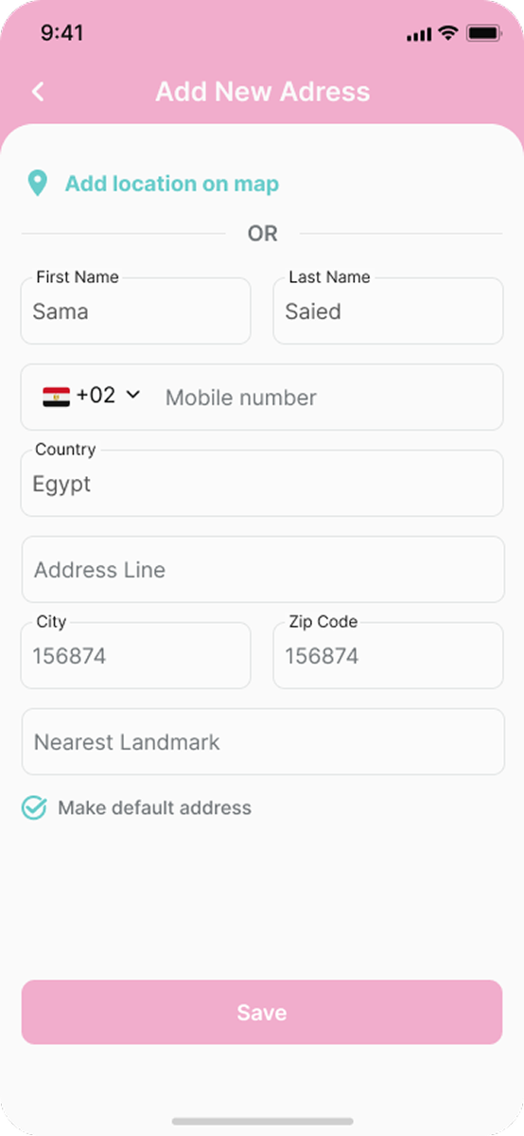Select the Last Name field with Saied
This screenshot has width=524, height=1136.
(388, 311)
